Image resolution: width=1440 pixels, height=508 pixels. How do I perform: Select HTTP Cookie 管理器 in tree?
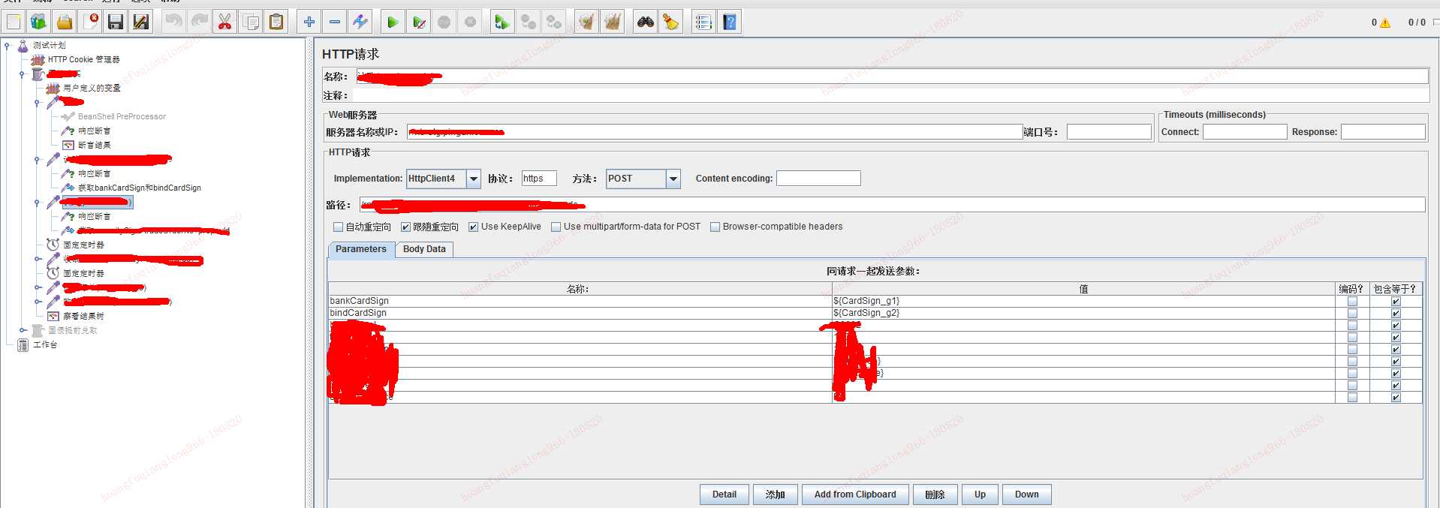[83, 59]
